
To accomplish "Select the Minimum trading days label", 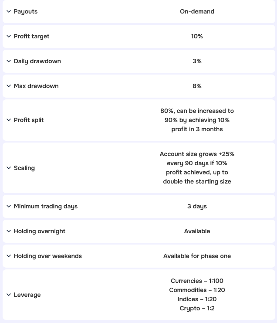I will point(45,206).
